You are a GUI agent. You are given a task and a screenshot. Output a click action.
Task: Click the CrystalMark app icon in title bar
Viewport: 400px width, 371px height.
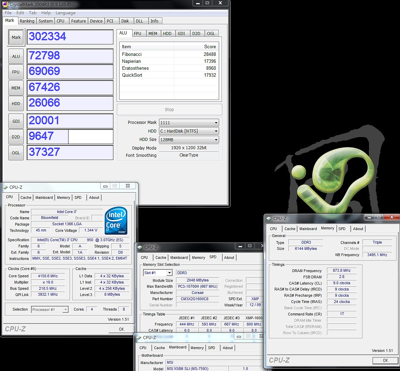coord(5,4)
